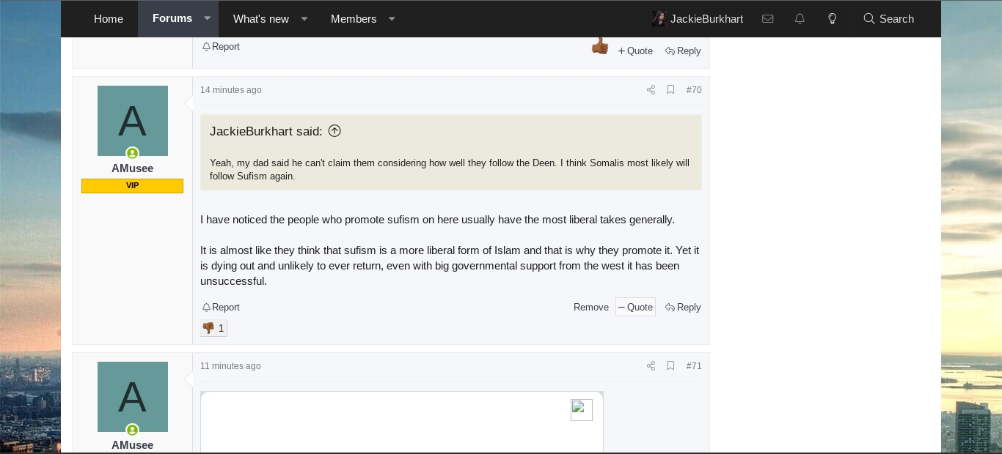Bookmark post #71
Viewport: 1002px width, 454px height.
point(670,366)
